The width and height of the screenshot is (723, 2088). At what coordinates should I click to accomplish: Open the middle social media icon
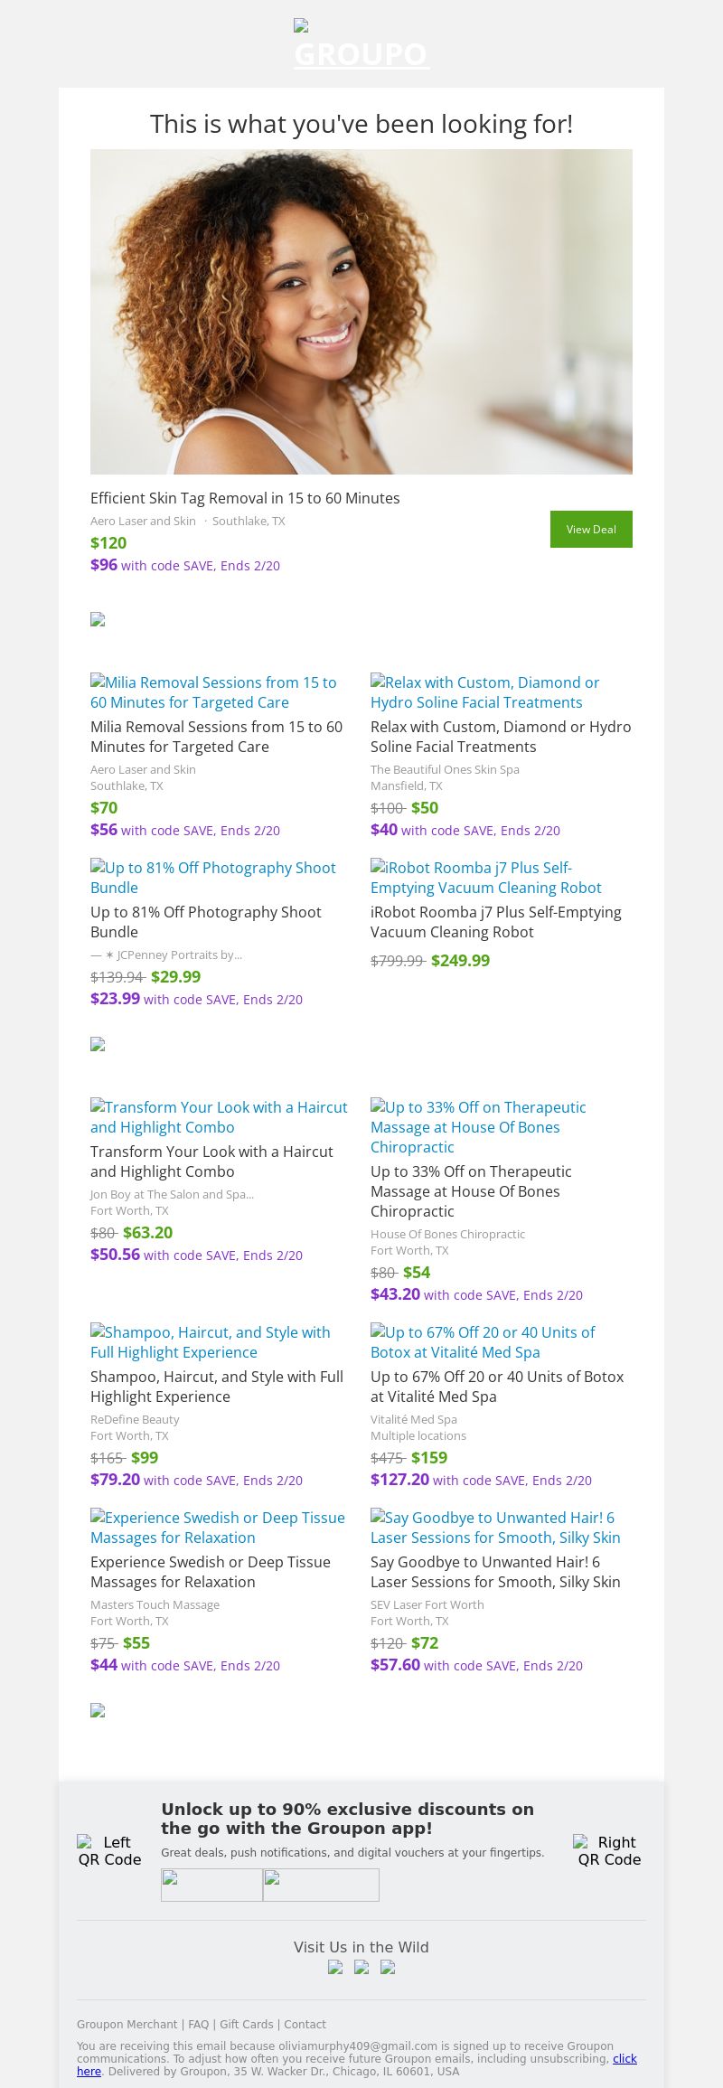361,1967
